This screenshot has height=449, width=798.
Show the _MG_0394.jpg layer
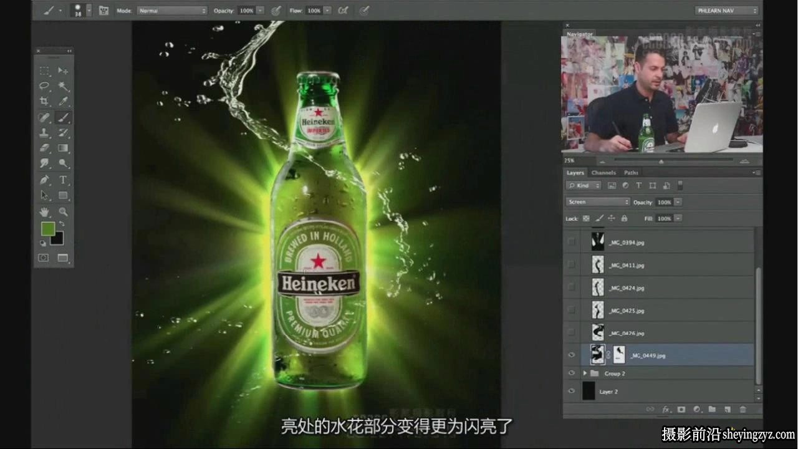571,242
